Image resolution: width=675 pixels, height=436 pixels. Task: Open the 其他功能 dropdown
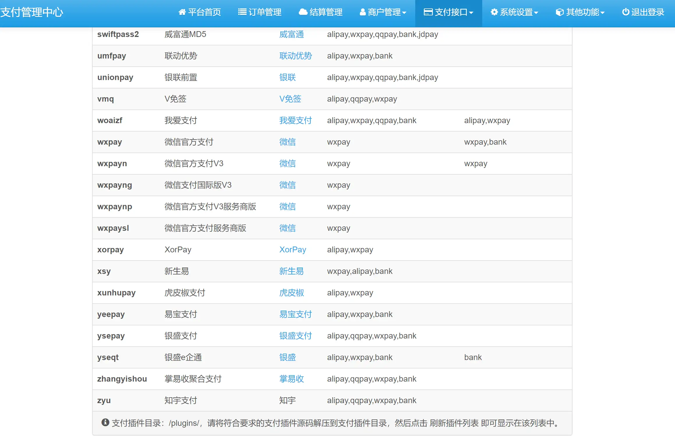(580, 12)
